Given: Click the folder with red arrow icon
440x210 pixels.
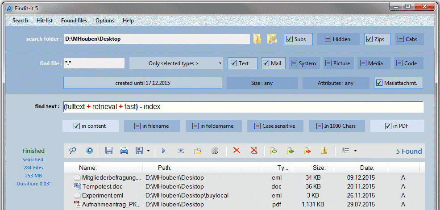Looking at the screenshot, I should coord(307,151).
